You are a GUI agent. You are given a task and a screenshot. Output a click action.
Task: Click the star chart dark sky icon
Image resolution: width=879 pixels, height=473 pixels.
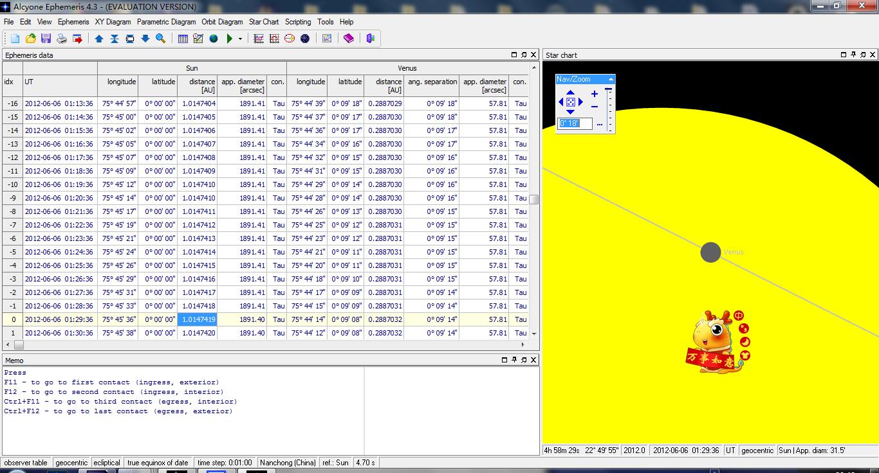[305, 39]
